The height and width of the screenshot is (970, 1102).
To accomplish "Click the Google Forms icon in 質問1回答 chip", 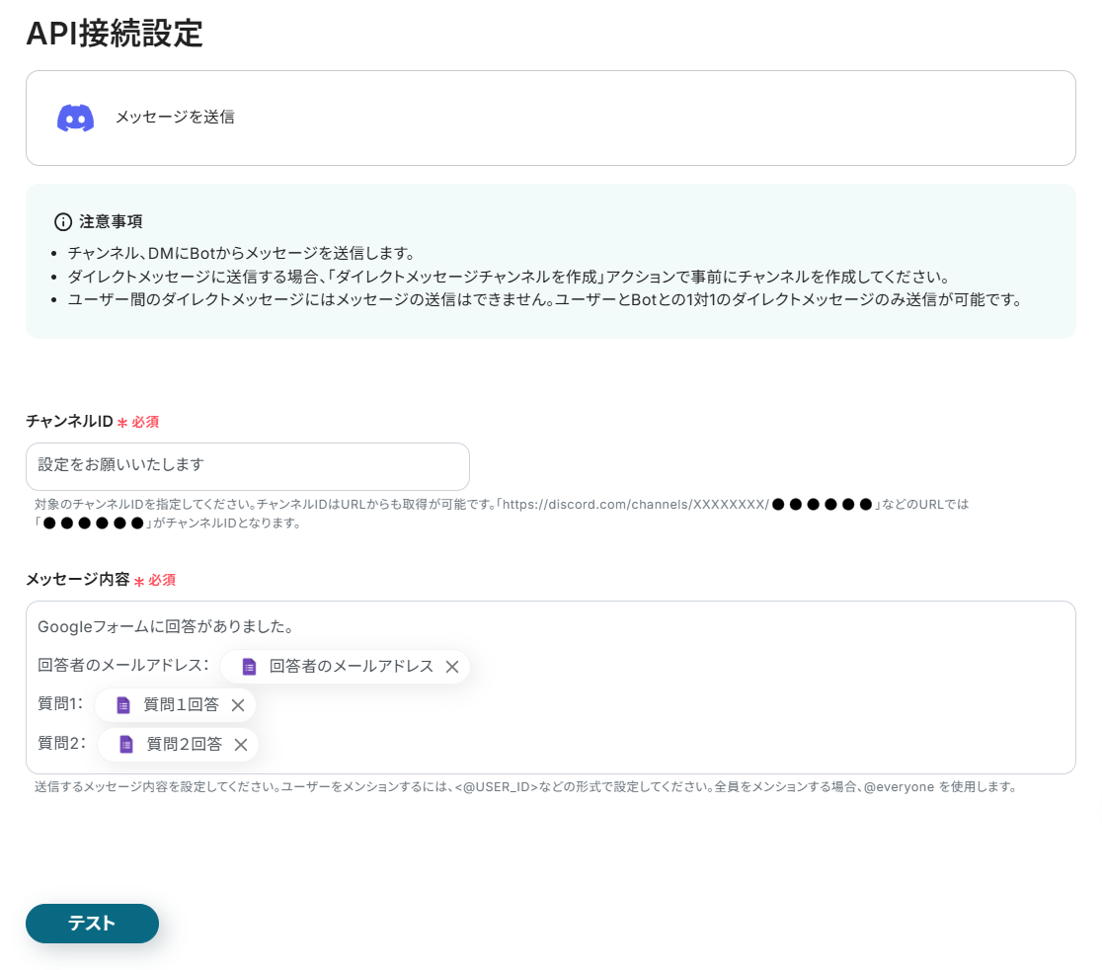I will pos(123,705).
